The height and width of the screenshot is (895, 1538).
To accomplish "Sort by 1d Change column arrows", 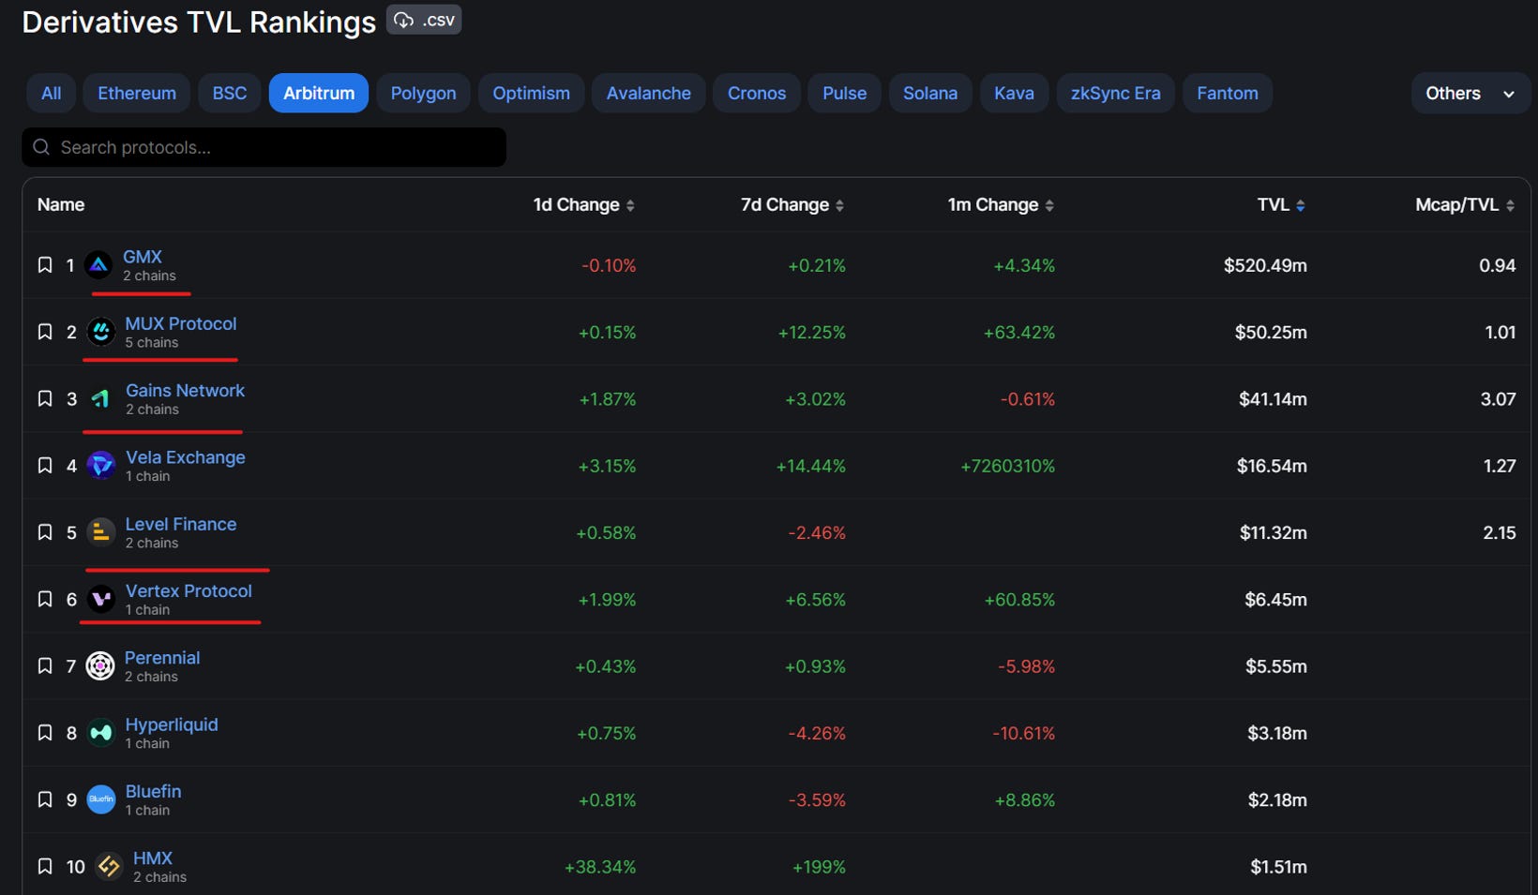I will click(x=630, y=205).
